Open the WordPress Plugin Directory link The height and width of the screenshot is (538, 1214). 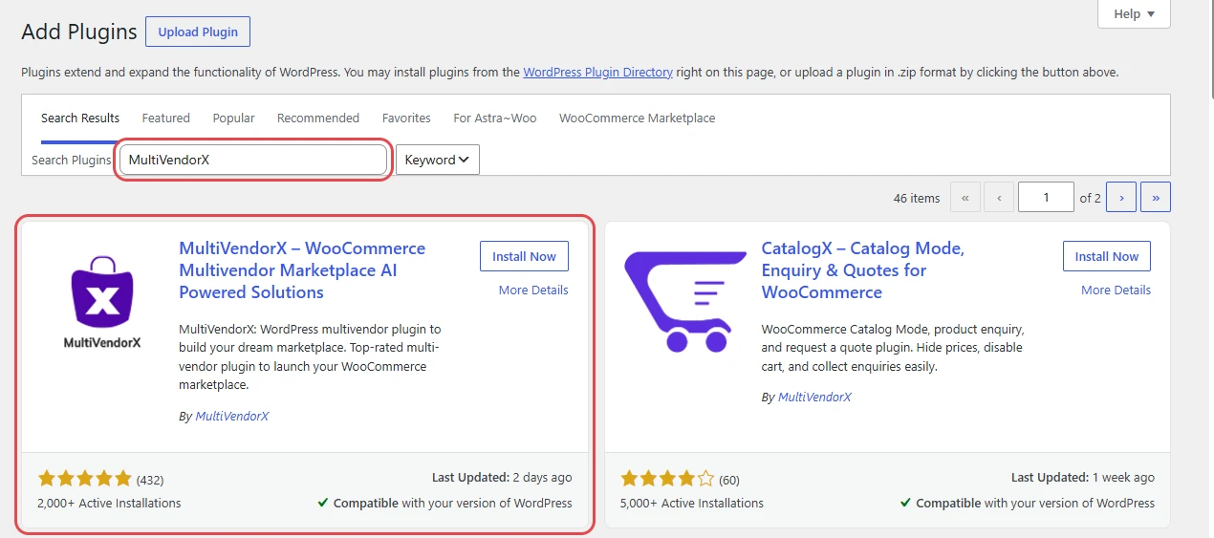[598, 72]
